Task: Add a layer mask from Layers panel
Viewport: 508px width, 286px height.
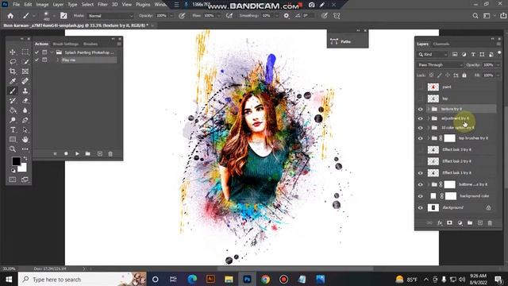Action: (449, 222)
